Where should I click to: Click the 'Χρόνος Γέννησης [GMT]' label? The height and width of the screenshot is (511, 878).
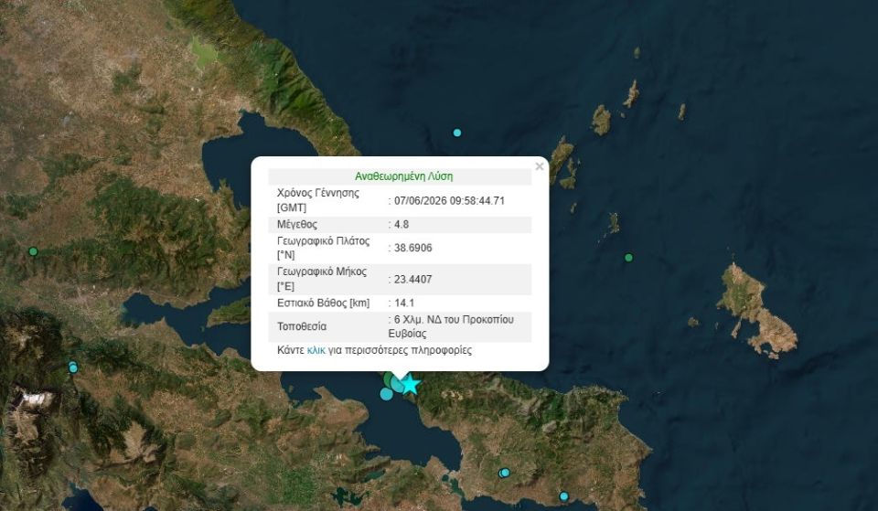pyautogui.click(x=317, y=200)
